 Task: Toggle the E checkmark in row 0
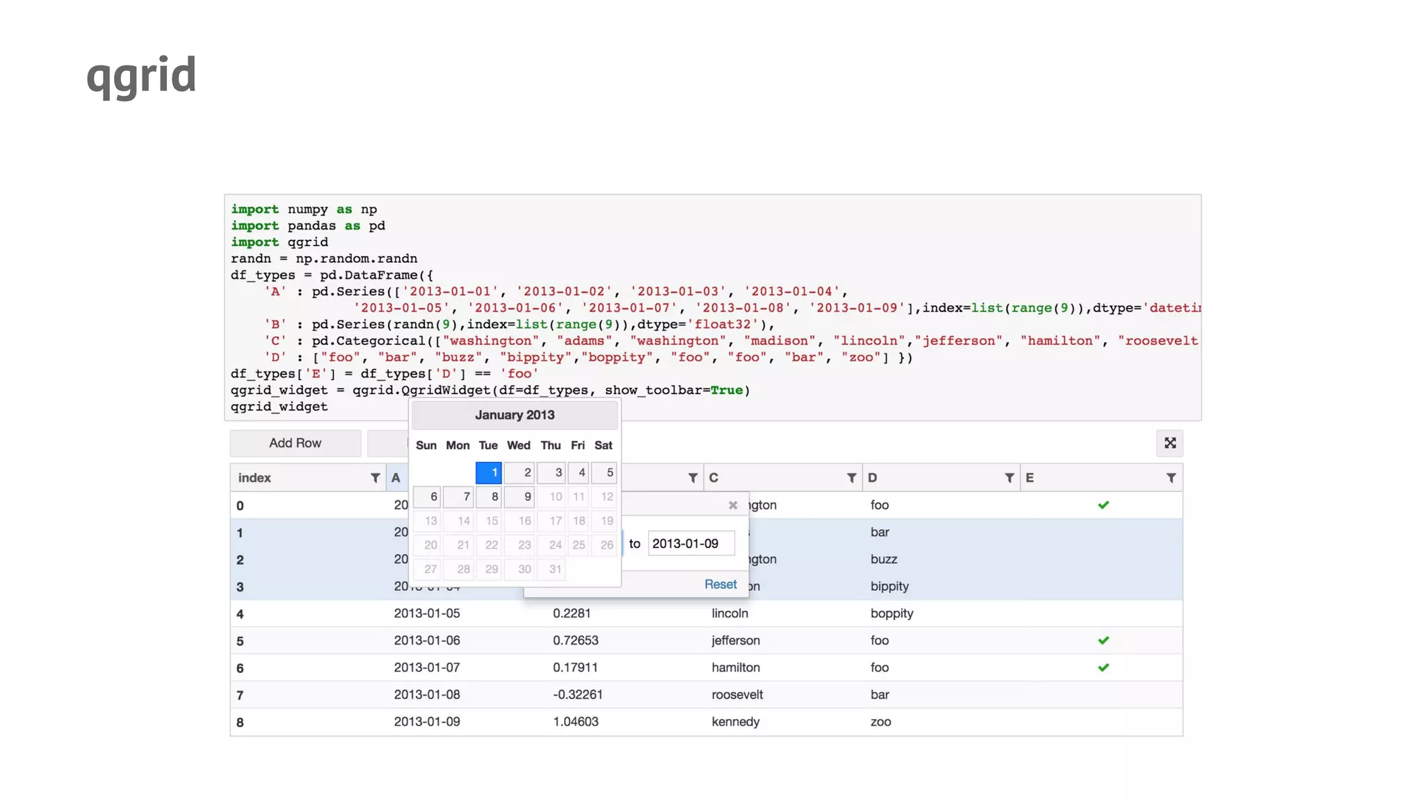point(1103,505)
